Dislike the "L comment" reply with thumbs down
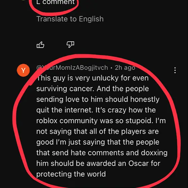Viewport: 188px width, 188px height. click(70, 45)
